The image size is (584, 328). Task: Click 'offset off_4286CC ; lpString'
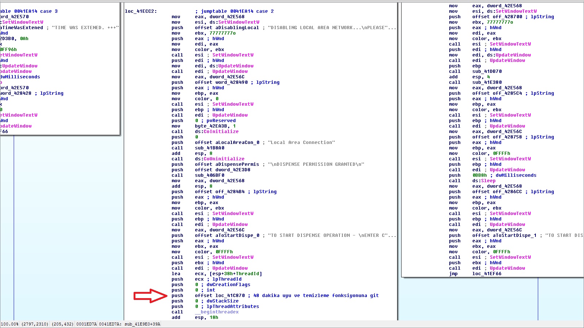pos(513,192)
